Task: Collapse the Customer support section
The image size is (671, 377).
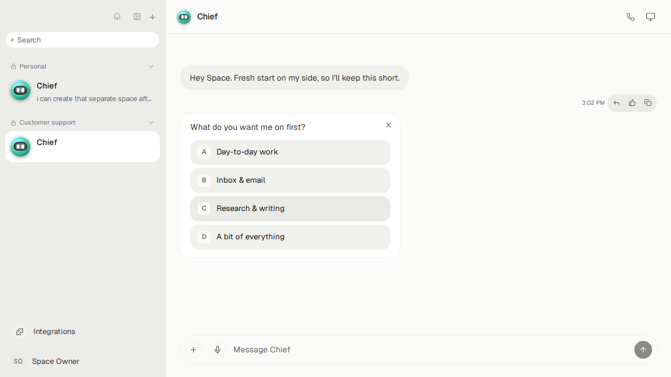Action: point(151,123)
